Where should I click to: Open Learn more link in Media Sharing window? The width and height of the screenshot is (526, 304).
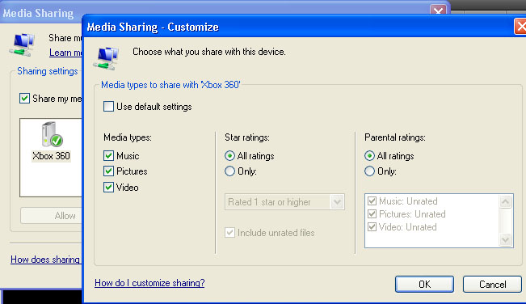[65, 53]
